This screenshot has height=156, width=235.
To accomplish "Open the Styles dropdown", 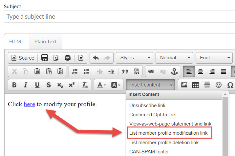I will pos(135,58).
